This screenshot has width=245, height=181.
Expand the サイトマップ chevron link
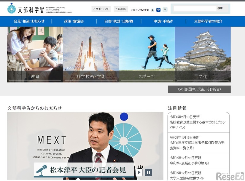(x=101, y=9)
